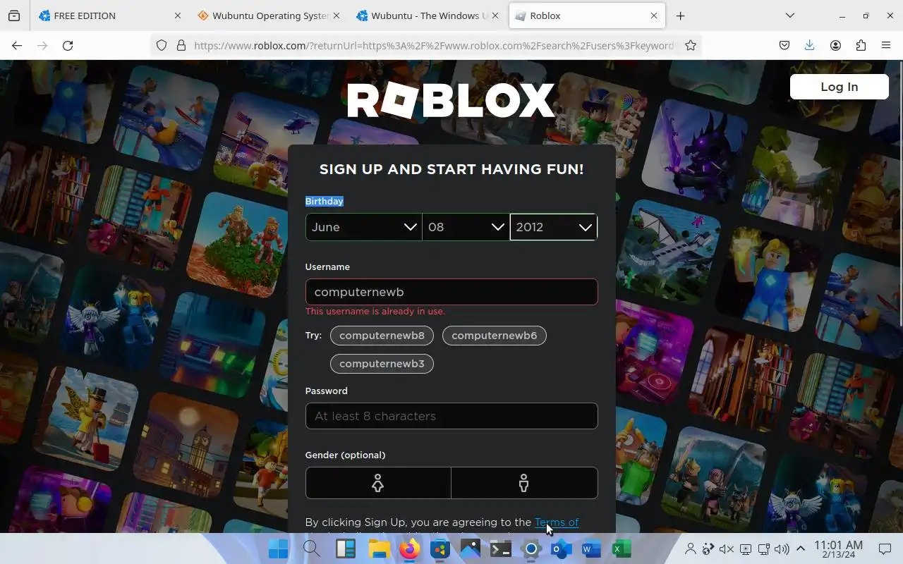Open the Firefox hamburger application menu

(886, 45)
